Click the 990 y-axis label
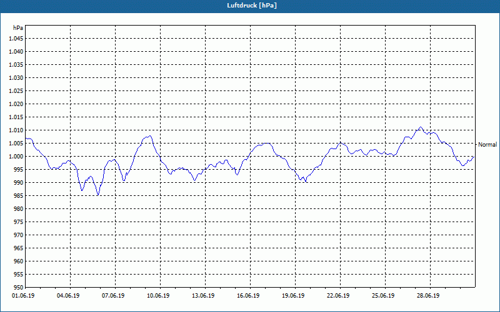This screenshot has width=500, height=312. pyautogui.click(x=19, y=182)
